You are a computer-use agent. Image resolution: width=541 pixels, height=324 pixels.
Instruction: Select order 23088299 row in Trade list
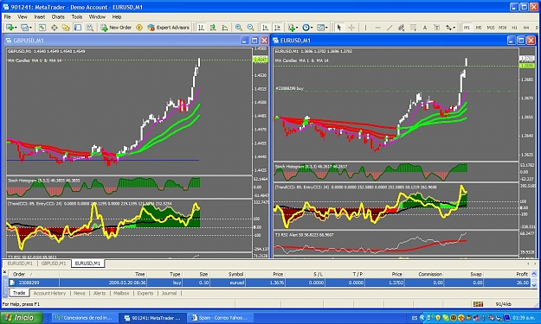pos(269,283)
